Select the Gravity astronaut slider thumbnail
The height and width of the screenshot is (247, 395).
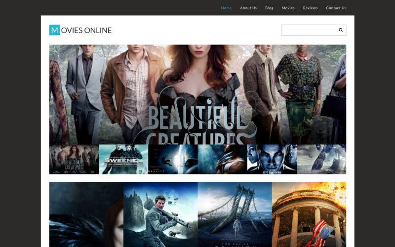(173, 159)
